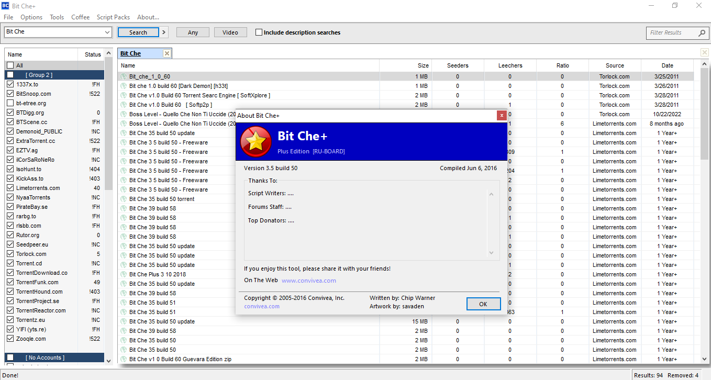Open the Coffee menu
This screenshot has height=380, width=711.
pyautogui.click(x=81, y=17)
